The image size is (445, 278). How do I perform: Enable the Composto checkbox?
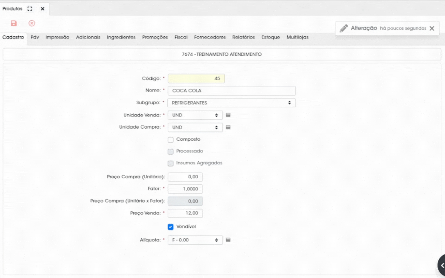[171, 140]
